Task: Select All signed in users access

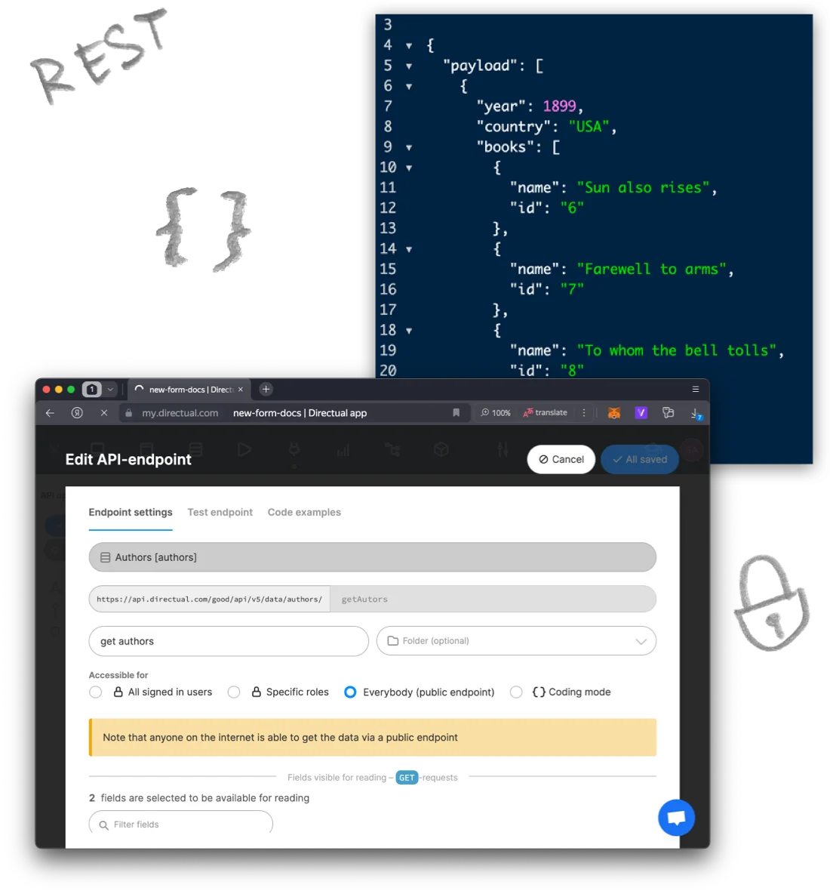Action: (96, 692)
